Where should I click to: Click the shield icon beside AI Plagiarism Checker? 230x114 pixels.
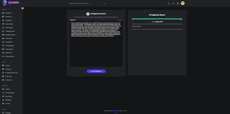88,14
